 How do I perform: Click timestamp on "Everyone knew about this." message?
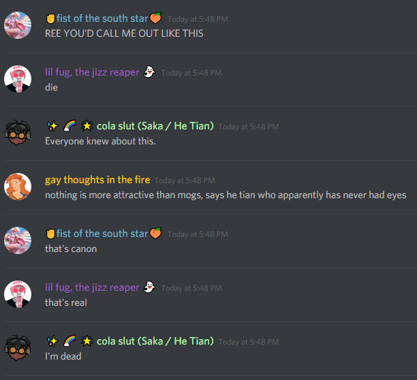pyautogui.click(x=249, y=127)
